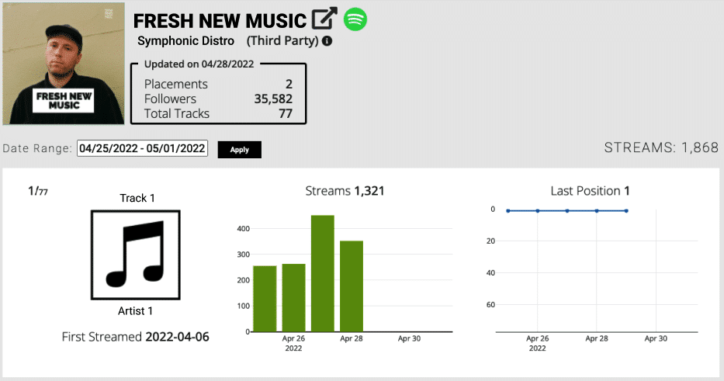Viewport: 724px width, 381px height.
Task: Click the first point on position line
Action: click(508, 211)
